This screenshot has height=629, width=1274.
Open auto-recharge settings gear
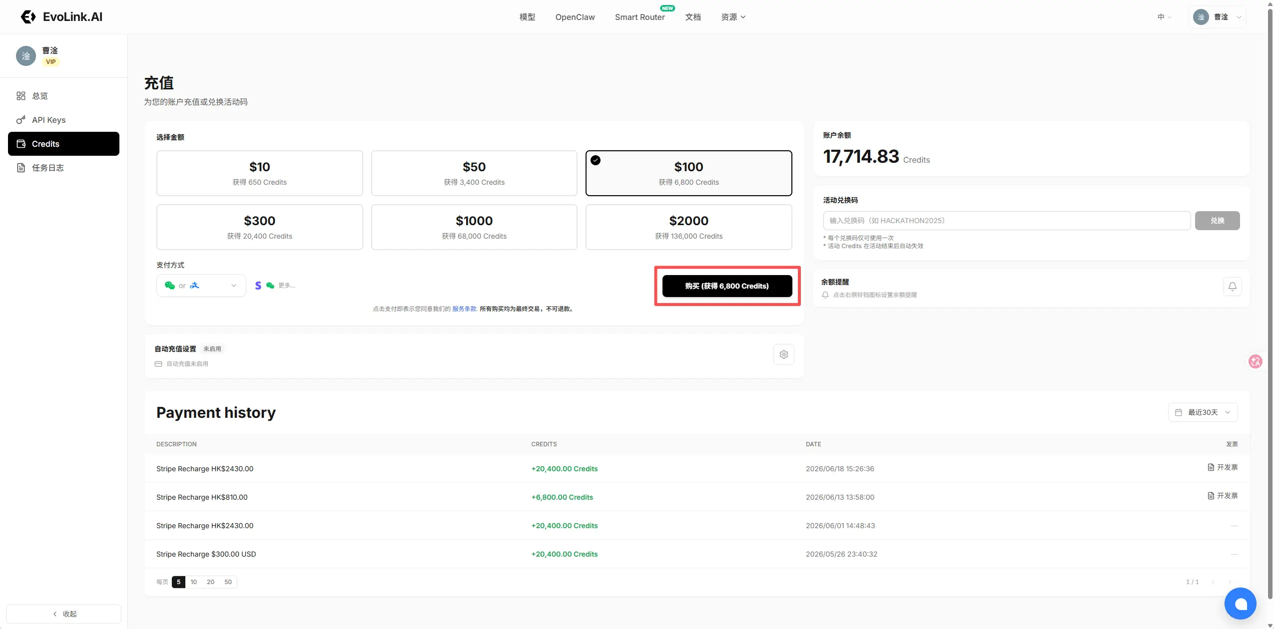point(783,354)
